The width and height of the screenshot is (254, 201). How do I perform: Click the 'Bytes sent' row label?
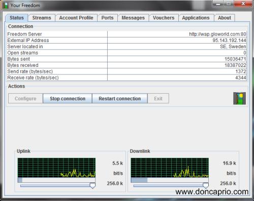pos(19,59)
